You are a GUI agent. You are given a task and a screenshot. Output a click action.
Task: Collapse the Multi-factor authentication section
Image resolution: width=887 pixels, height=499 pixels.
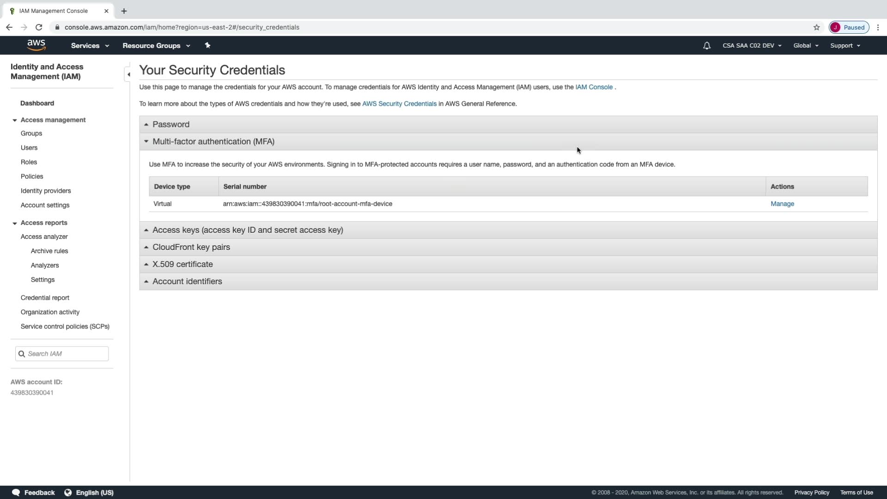click(213, 141)
